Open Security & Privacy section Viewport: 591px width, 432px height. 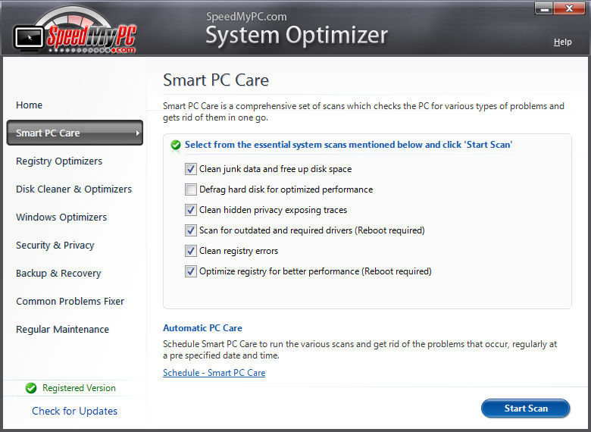point(55,246)
